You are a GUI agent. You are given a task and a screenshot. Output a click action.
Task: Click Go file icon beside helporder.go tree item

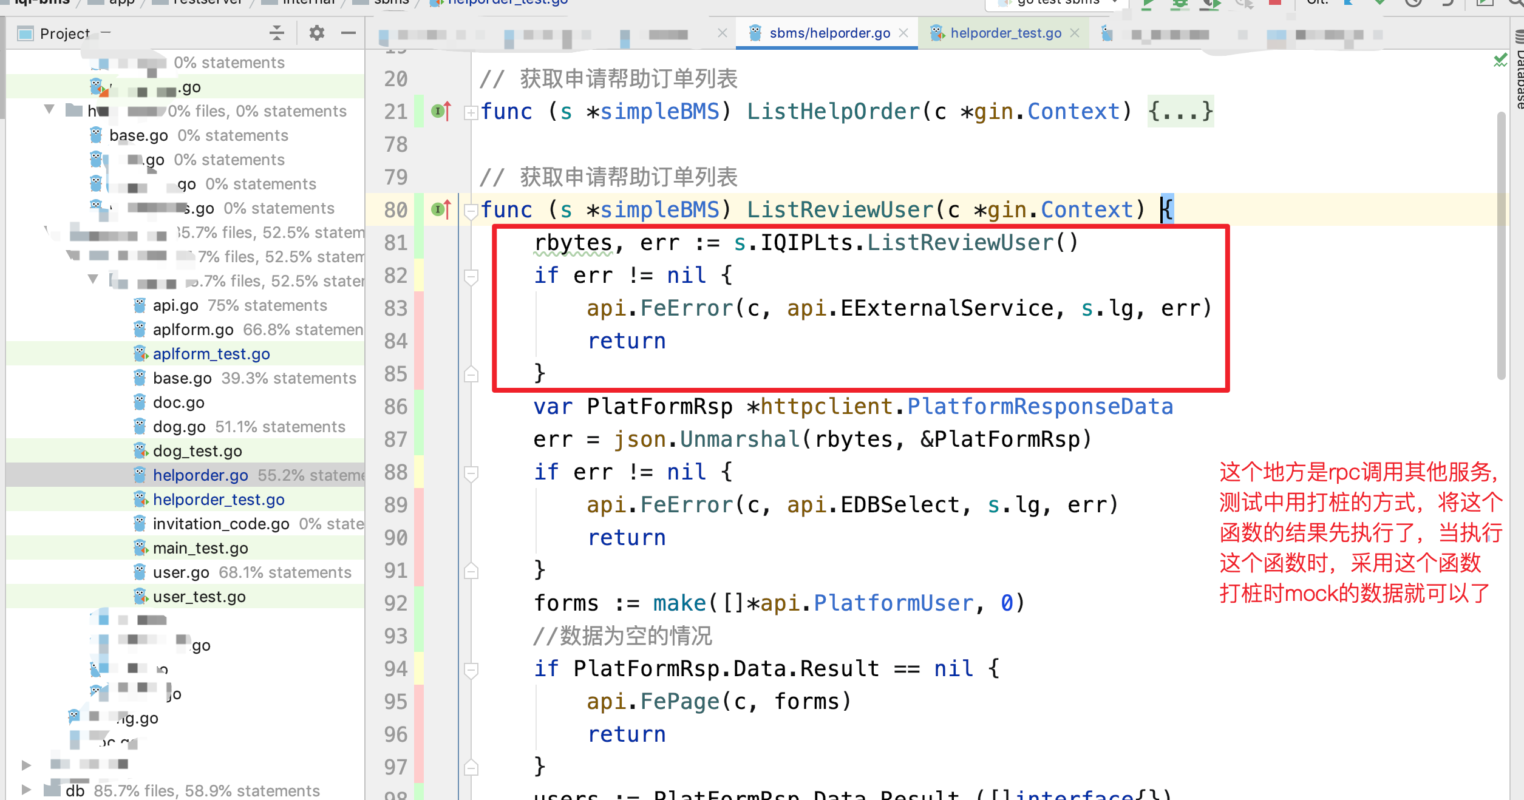click(x=140, y=475)
